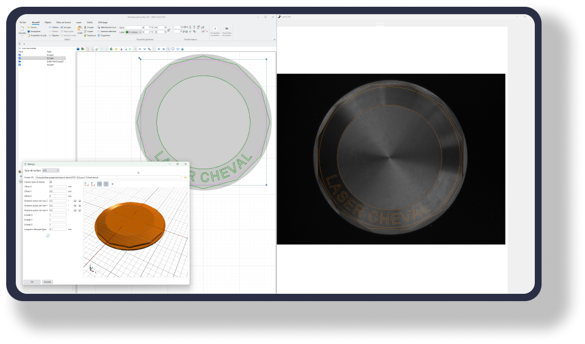Image resolution: width=585 pixels, height=344 pixels.
Task: Click the Annuler button
Action: [x=47, y=281]
